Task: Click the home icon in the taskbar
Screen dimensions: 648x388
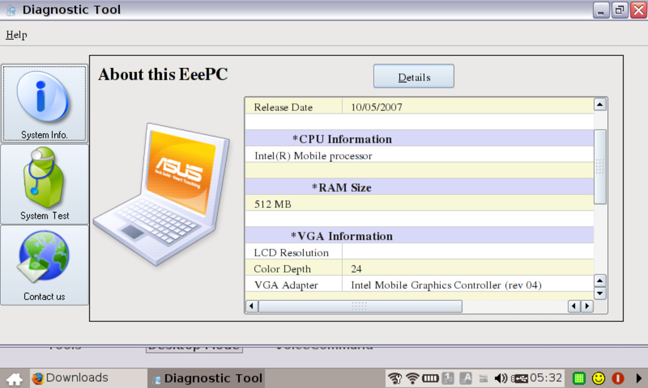Action: tap(14, 379)
